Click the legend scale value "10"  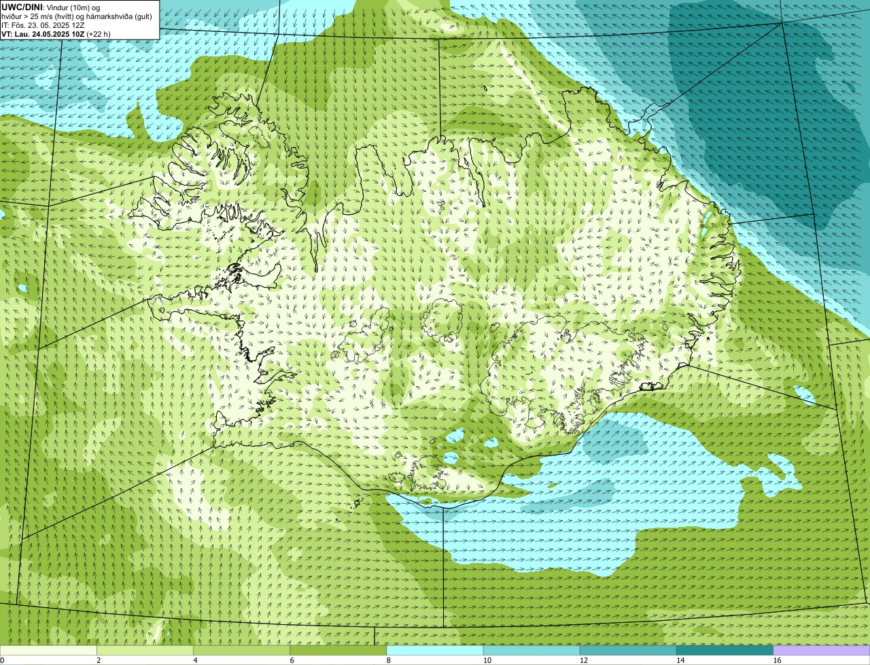click(487, 660)
